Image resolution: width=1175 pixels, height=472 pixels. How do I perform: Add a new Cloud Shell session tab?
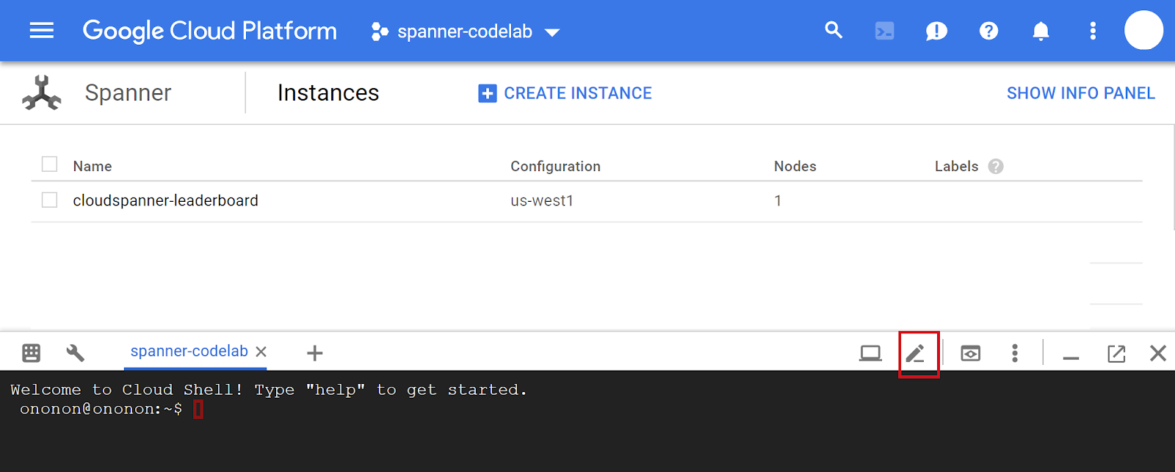coord(314,353)
